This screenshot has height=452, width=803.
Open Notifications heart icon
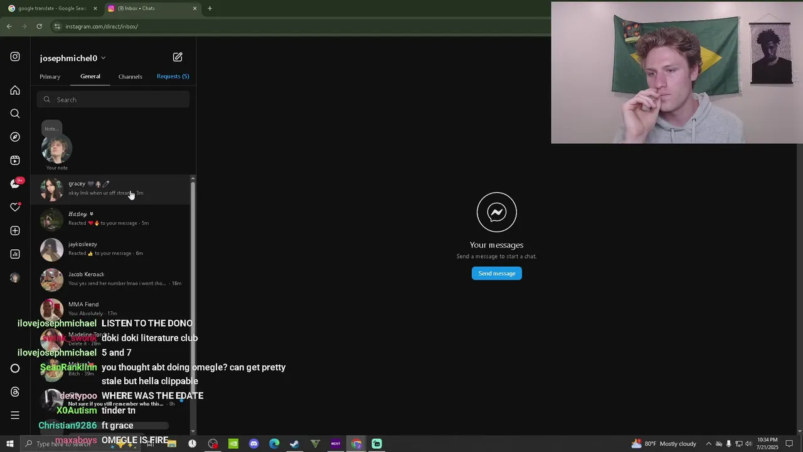click(15, 207)
